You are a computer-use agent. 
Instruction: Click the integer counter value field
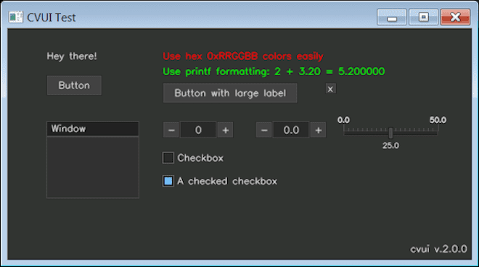click(198, 130)
